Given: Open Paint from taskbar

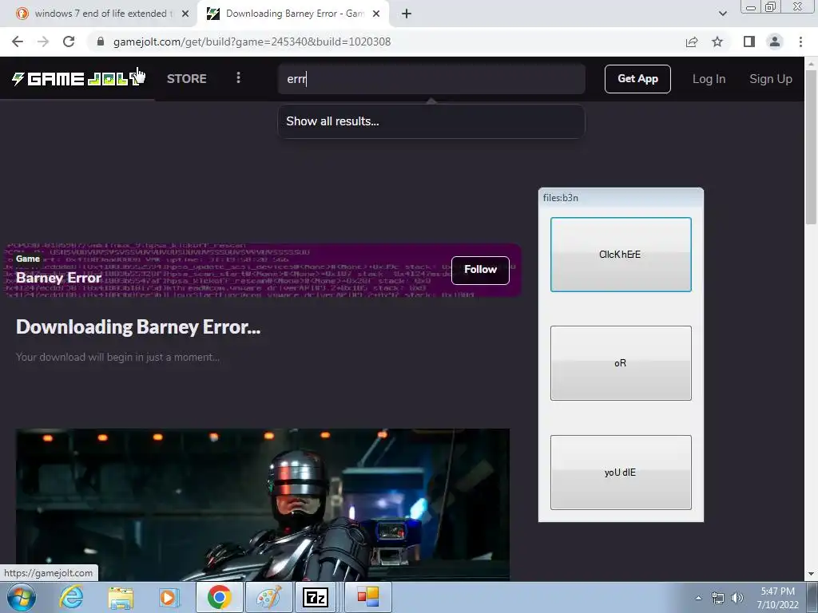Looking at the screenshot, I should [x=268, y=597].
